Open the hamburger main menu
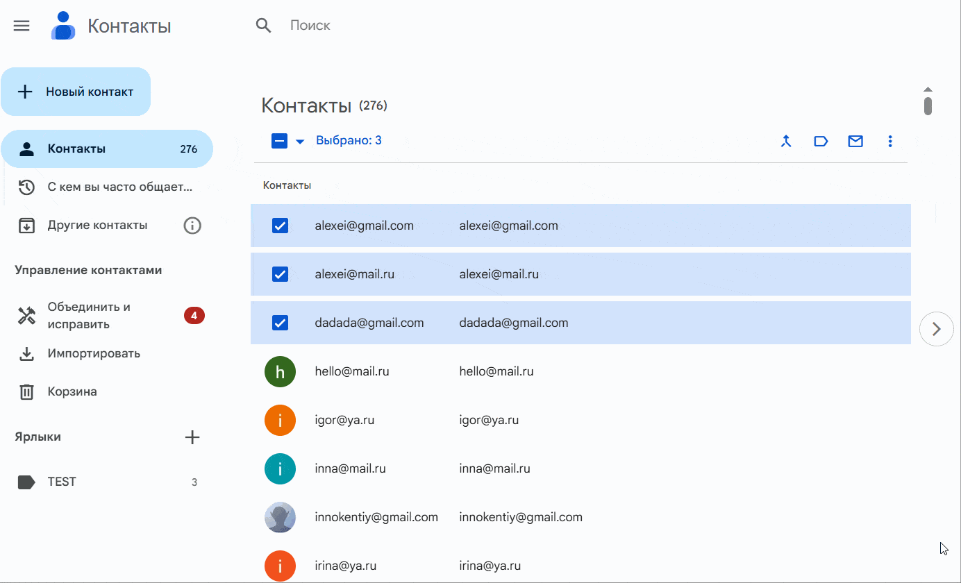Screen dimensions: 961x583 [22, 26]
